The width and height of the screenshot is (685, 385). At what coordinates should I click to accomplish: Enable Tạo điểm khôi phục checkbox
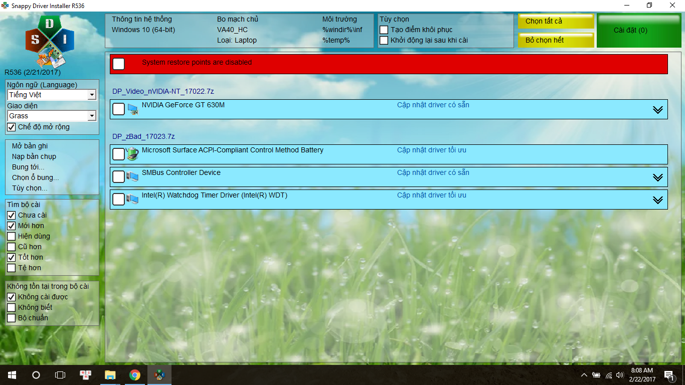point(384,30)
